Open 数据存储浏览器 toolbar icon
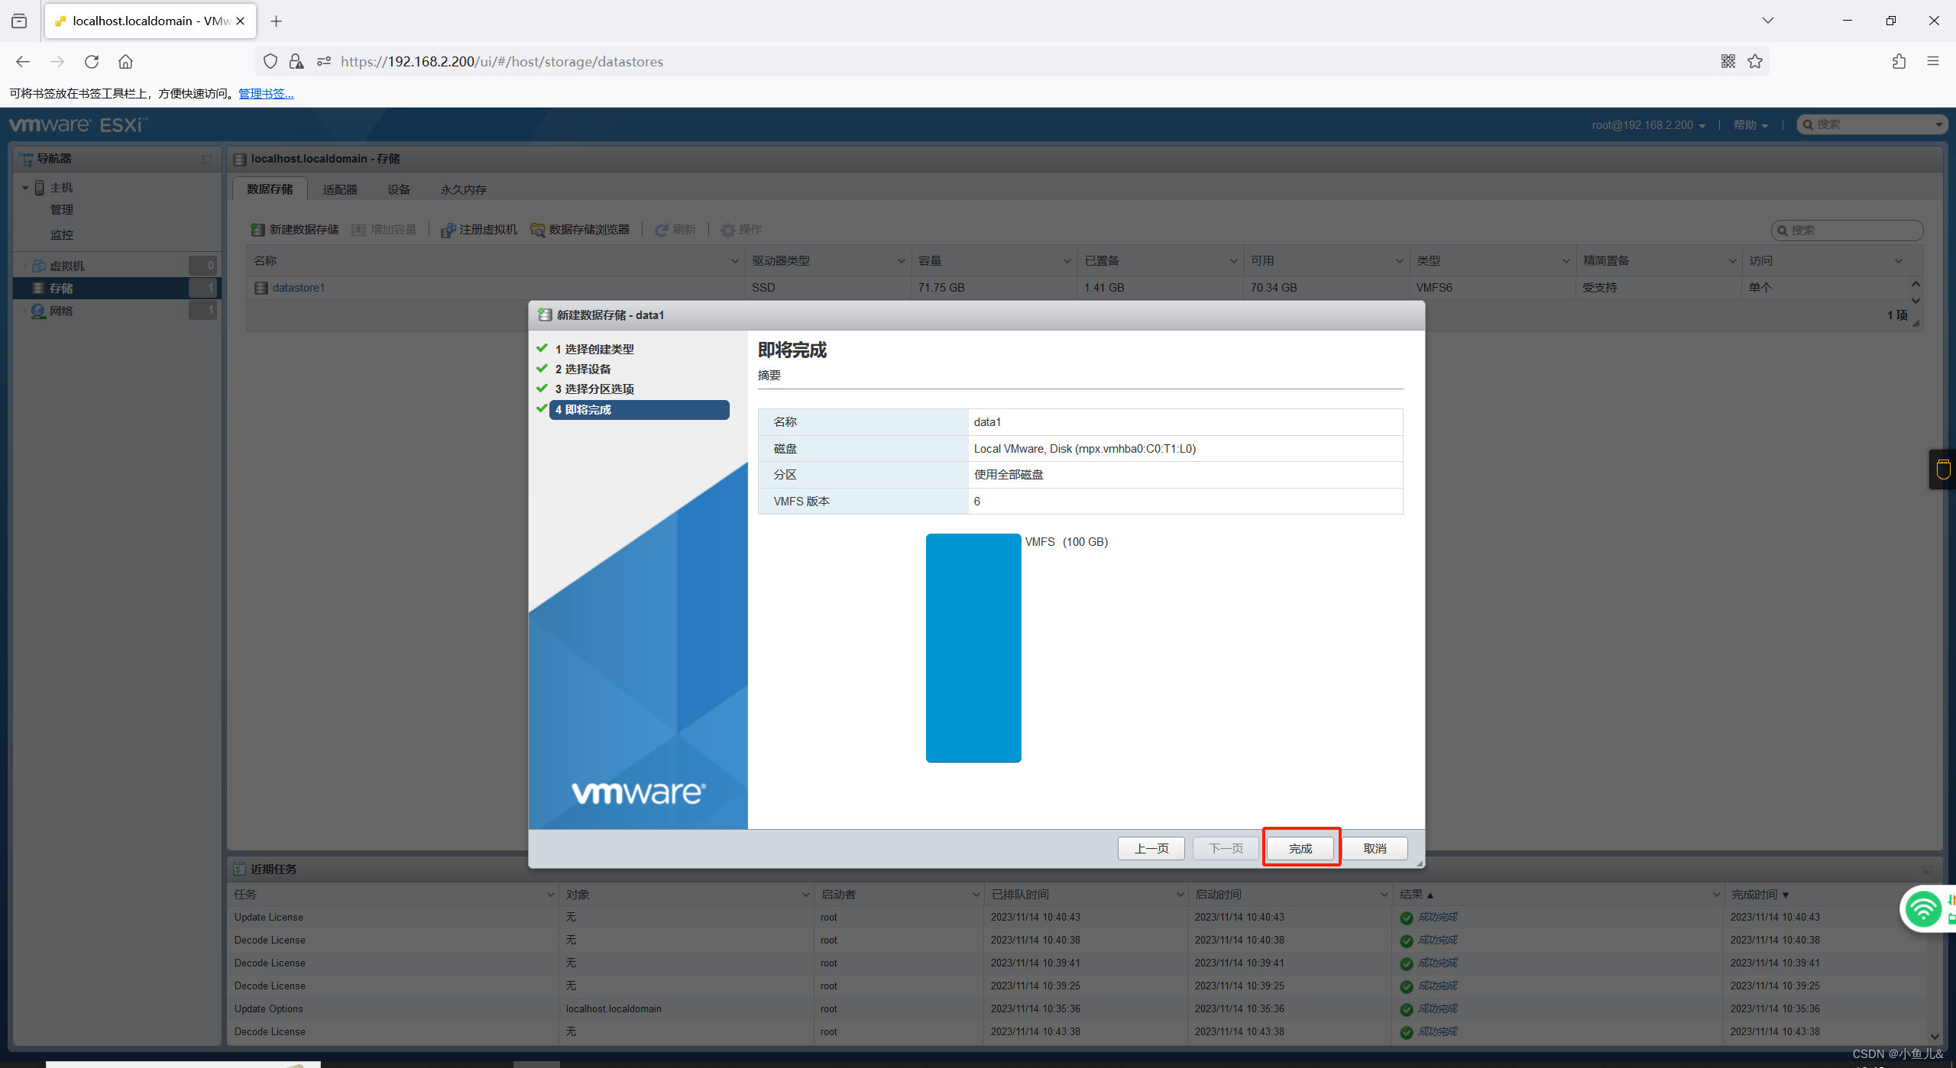1956x1068 pixels. (x=538, y=230)
